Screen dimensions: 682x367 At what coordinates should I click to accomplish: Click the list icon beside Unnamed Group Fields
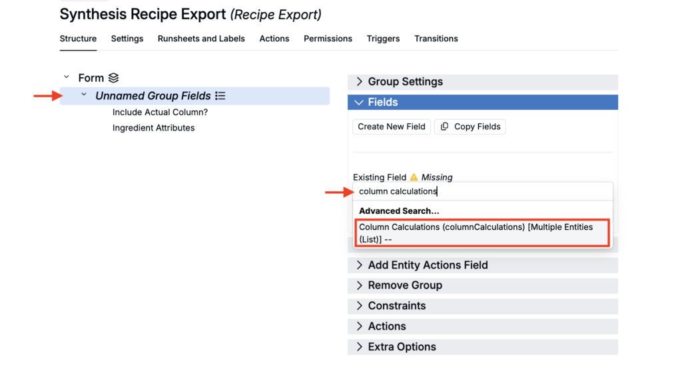[220, 96]
